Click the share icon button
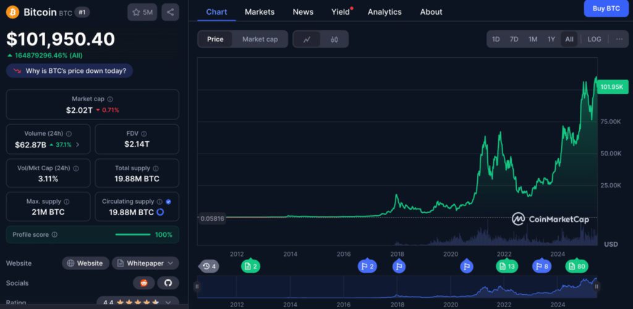The width and height of the screenshot is (633, 309). (x=170, y=12)
